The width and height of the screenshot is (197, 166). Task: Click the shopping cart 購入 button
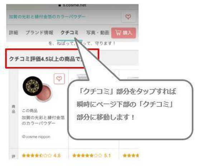pyautogui.click(x=124, y=33)
